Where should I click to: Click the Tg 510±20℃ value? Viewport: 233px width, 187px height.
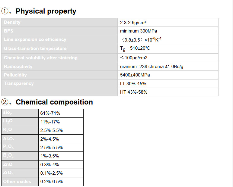(x=135, y=48)
